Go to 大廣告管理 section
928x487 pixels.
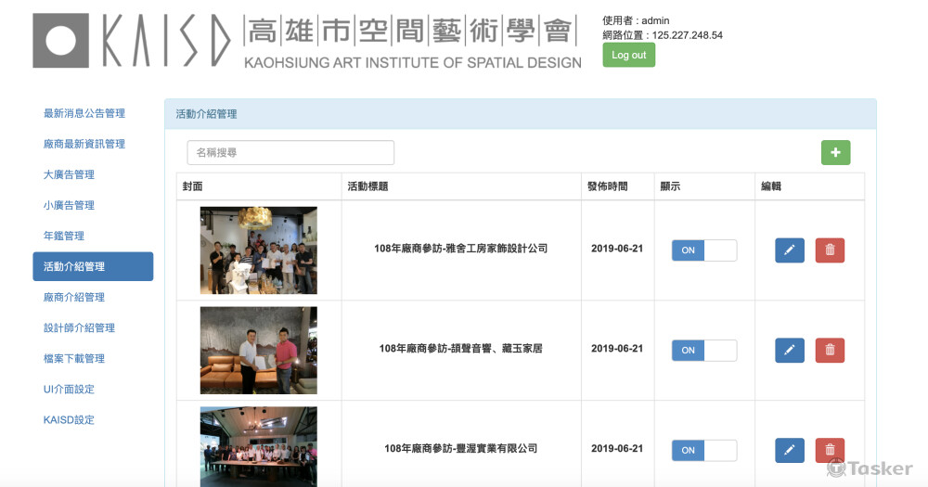[69, 174]
